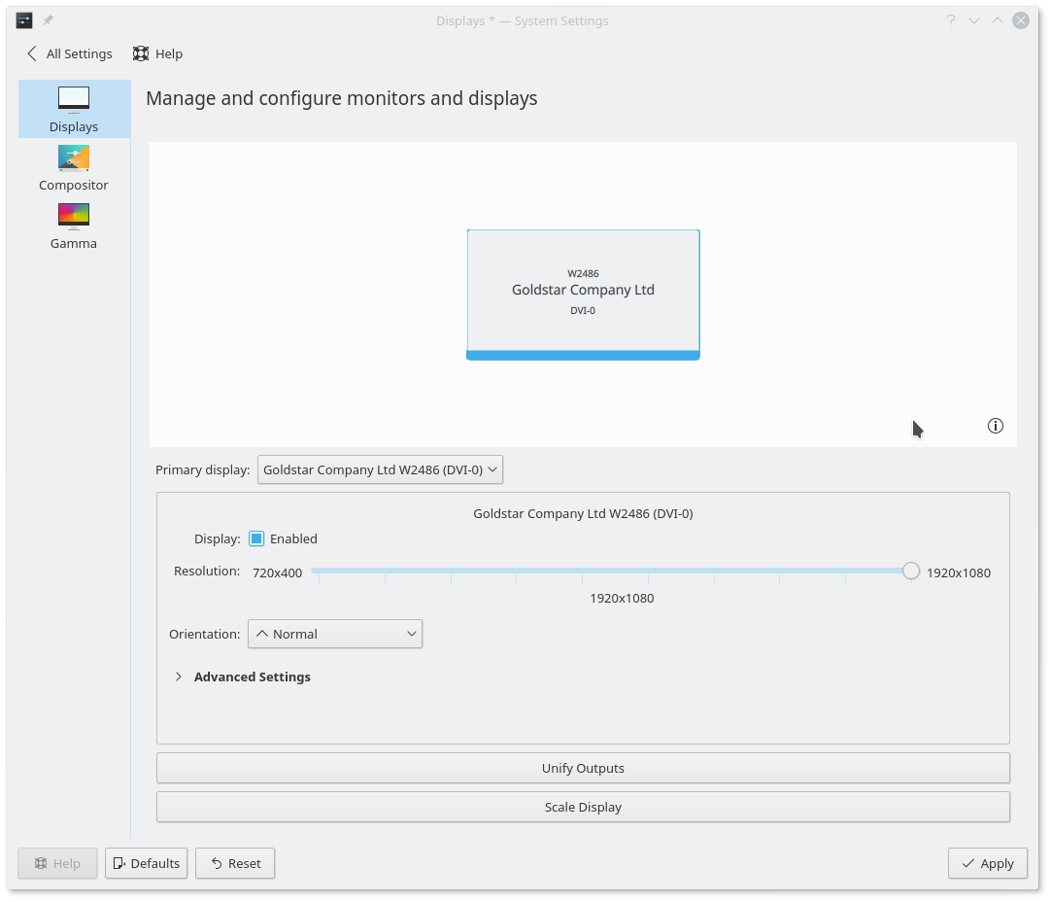The height and width of the screenshot is (902, 1051).
Task: Click the 1920x1080 label right of the slider
Action: (x=959, y=572)
